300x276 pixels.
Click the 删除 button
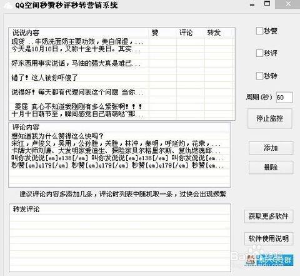pos(271,167)
